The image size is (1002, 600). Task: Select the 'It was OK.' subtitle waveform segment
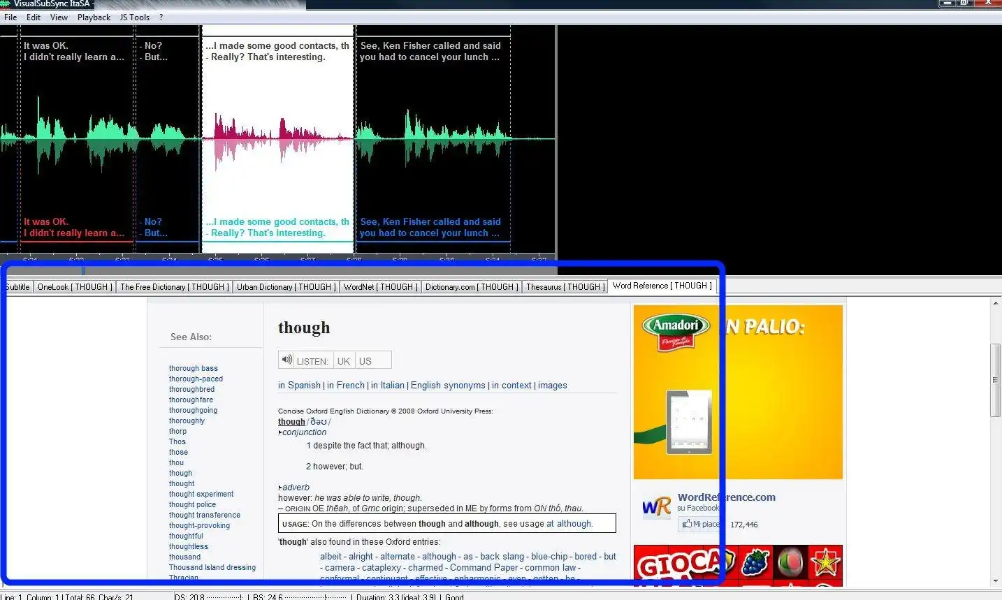77,140
